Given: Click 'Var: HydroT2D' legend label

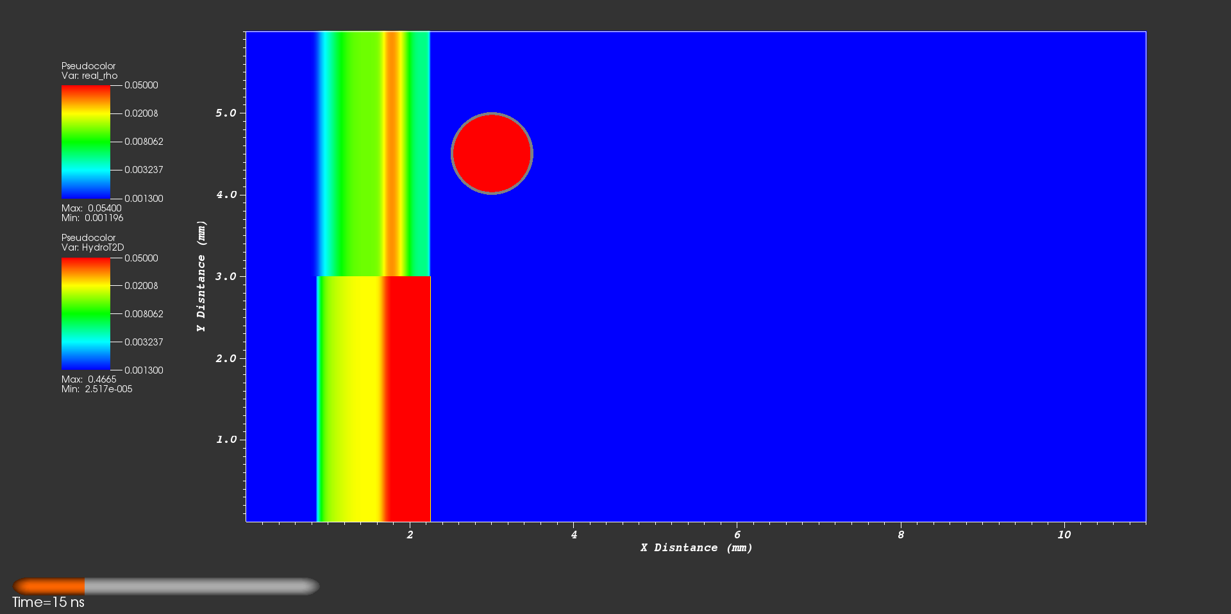Looking at the screenshot, I should click(93, 247).
